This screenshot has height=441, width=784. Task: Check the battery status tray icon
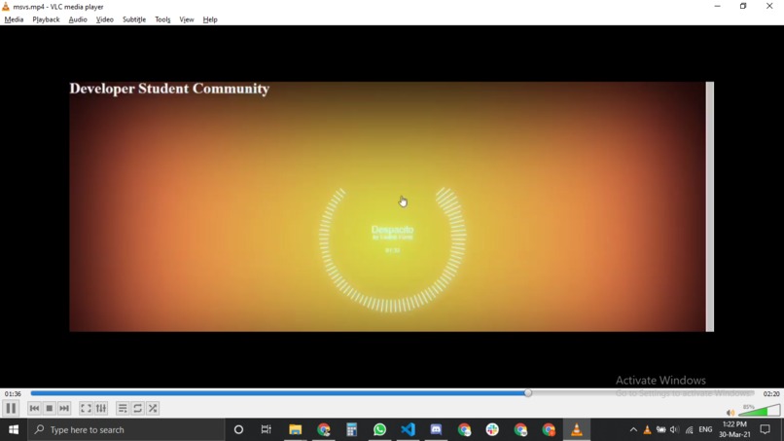pyautogui.click(x=661, y=429)
